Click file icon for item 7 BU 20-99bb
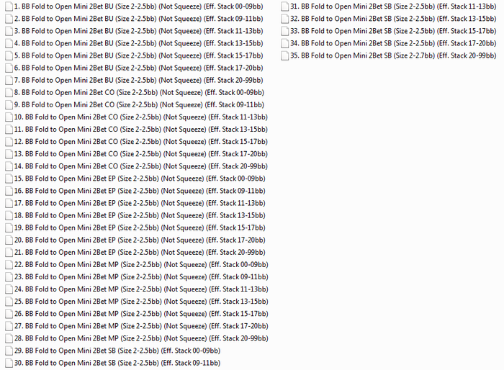 click(9, 81)
